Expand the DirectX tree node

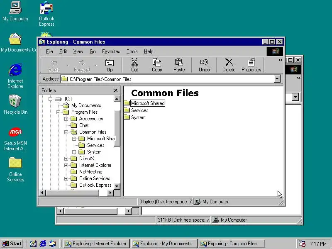66,159
